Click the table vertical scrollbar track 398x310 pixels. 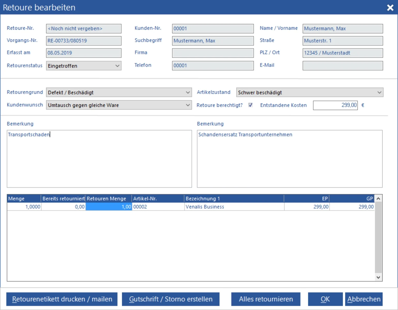click(378, 238)
